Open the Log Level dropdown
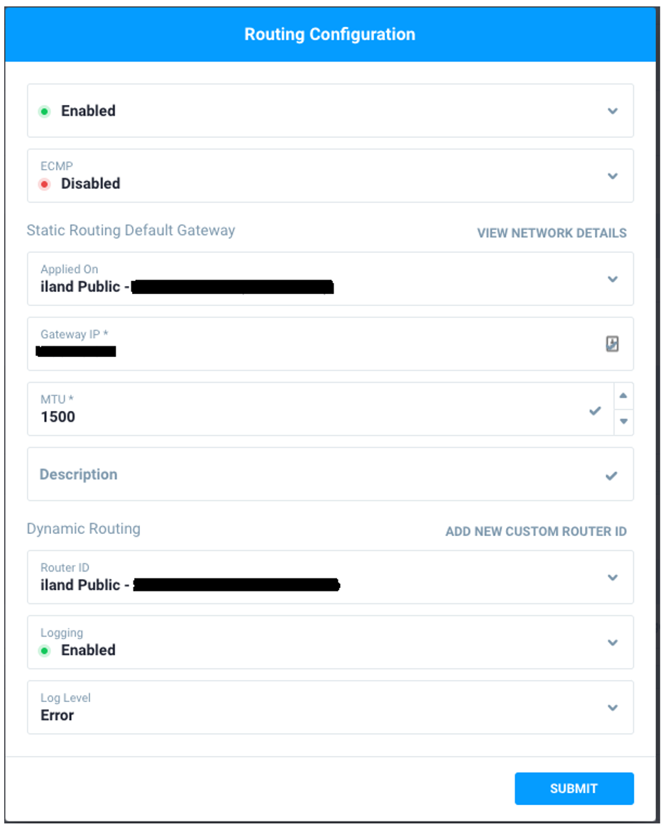 click(x=613, y=708)
